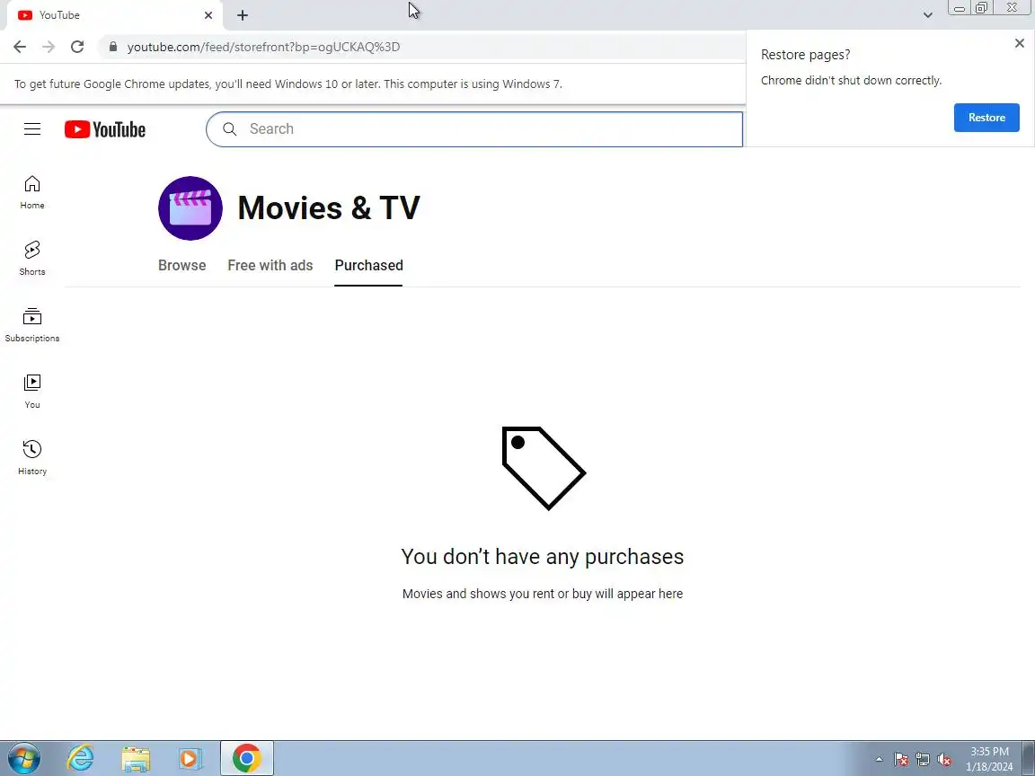Close the YouTube browser tab
Screen dimensions: 1035x776
pos(208,15)
